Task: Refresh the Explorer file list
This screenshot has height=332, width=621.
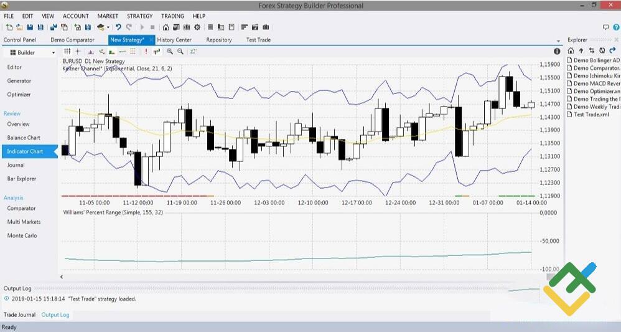Action: [x=602, y=50]
